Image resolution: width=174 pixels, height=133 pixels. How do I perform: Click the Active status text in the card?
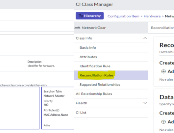tap(47, 125)
